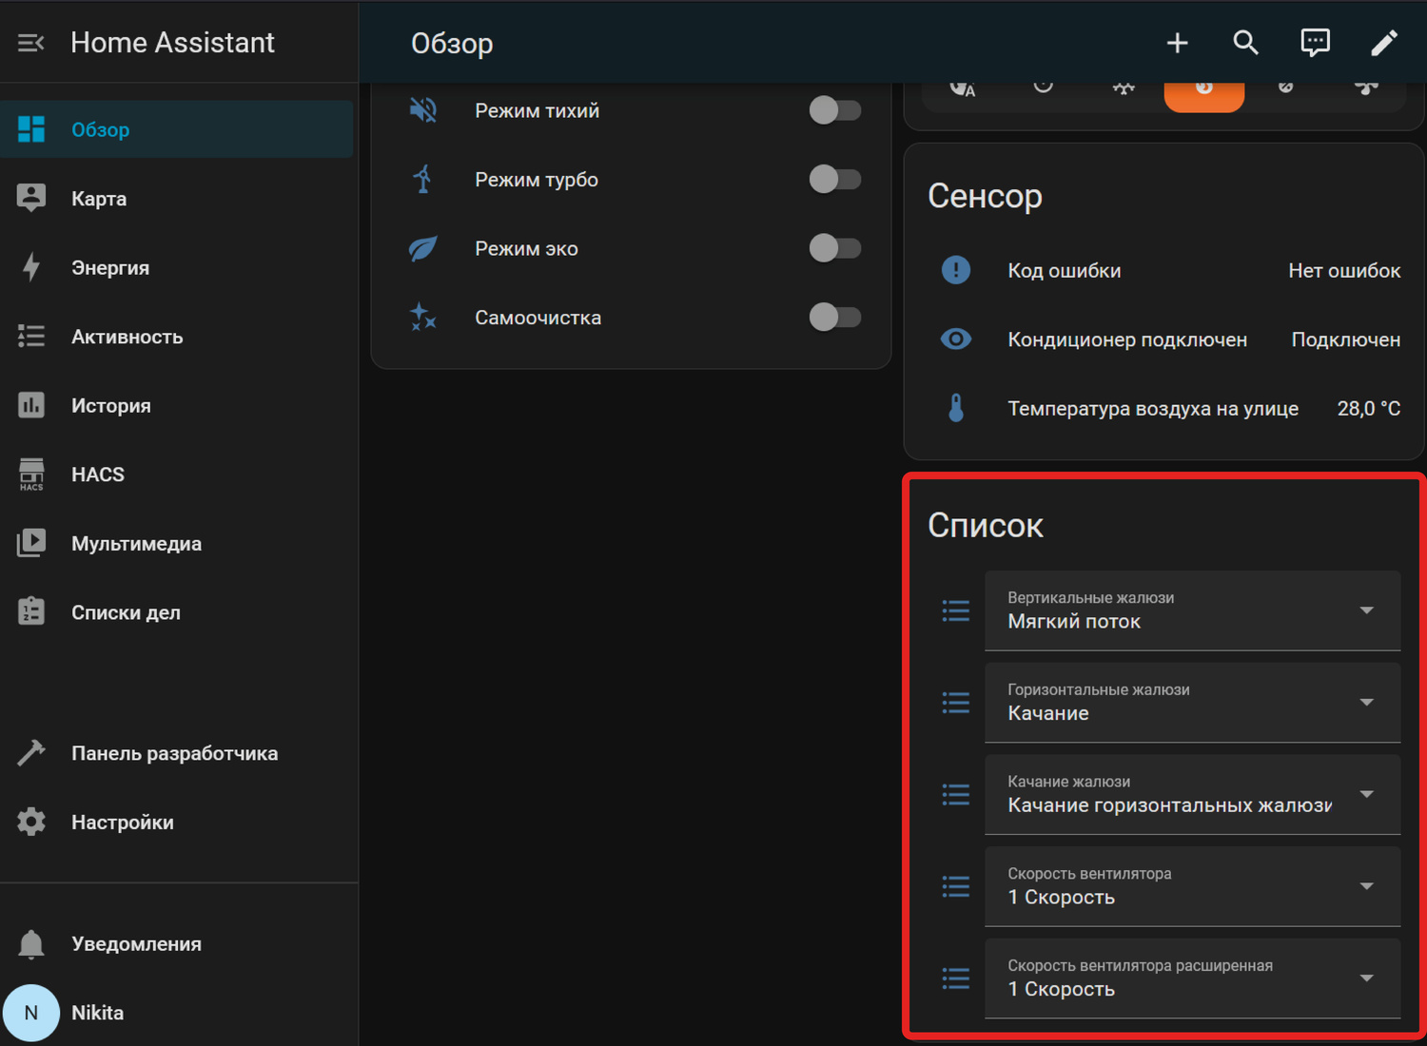The width and height of the screenshot is (1427, 1046).
Task: Open search with the magnifier icon
Action: tap(1245, 43)
